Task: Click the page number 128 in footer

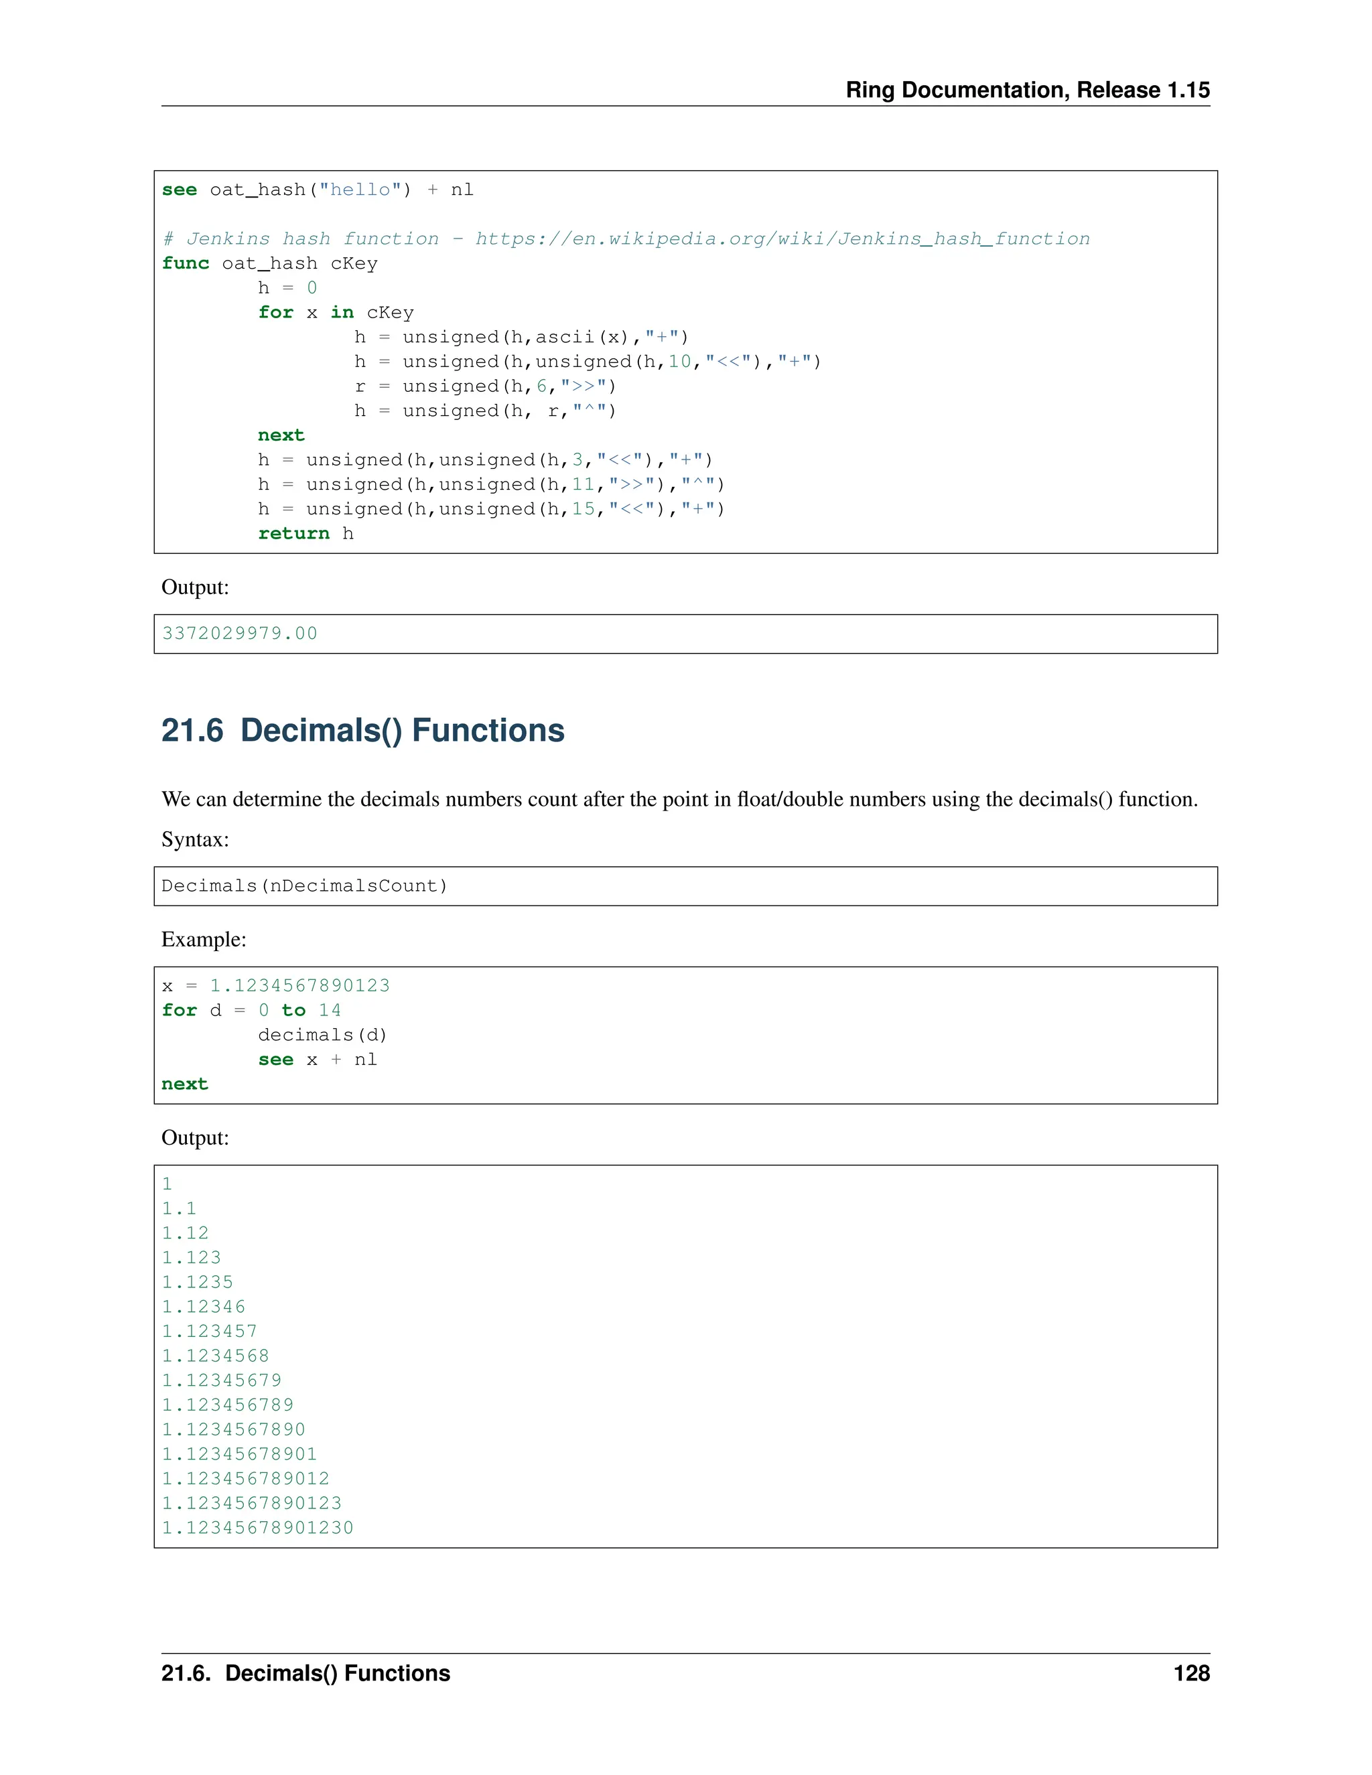Action: [x=1190, y=1673]
